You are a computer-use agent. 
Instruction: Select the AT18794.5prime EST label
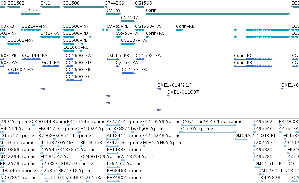(139, 157)
